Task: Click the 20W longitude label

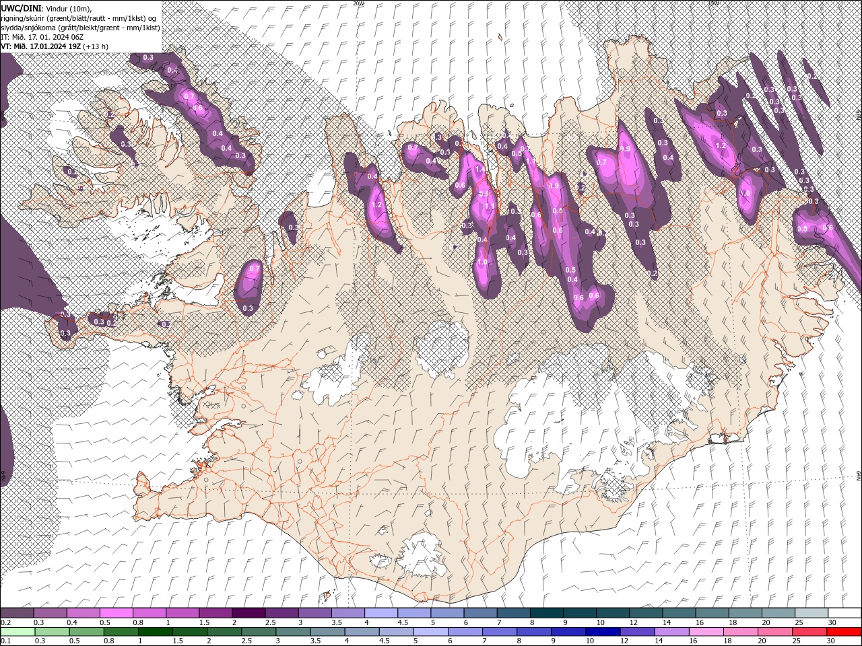Action: (358, 3)
